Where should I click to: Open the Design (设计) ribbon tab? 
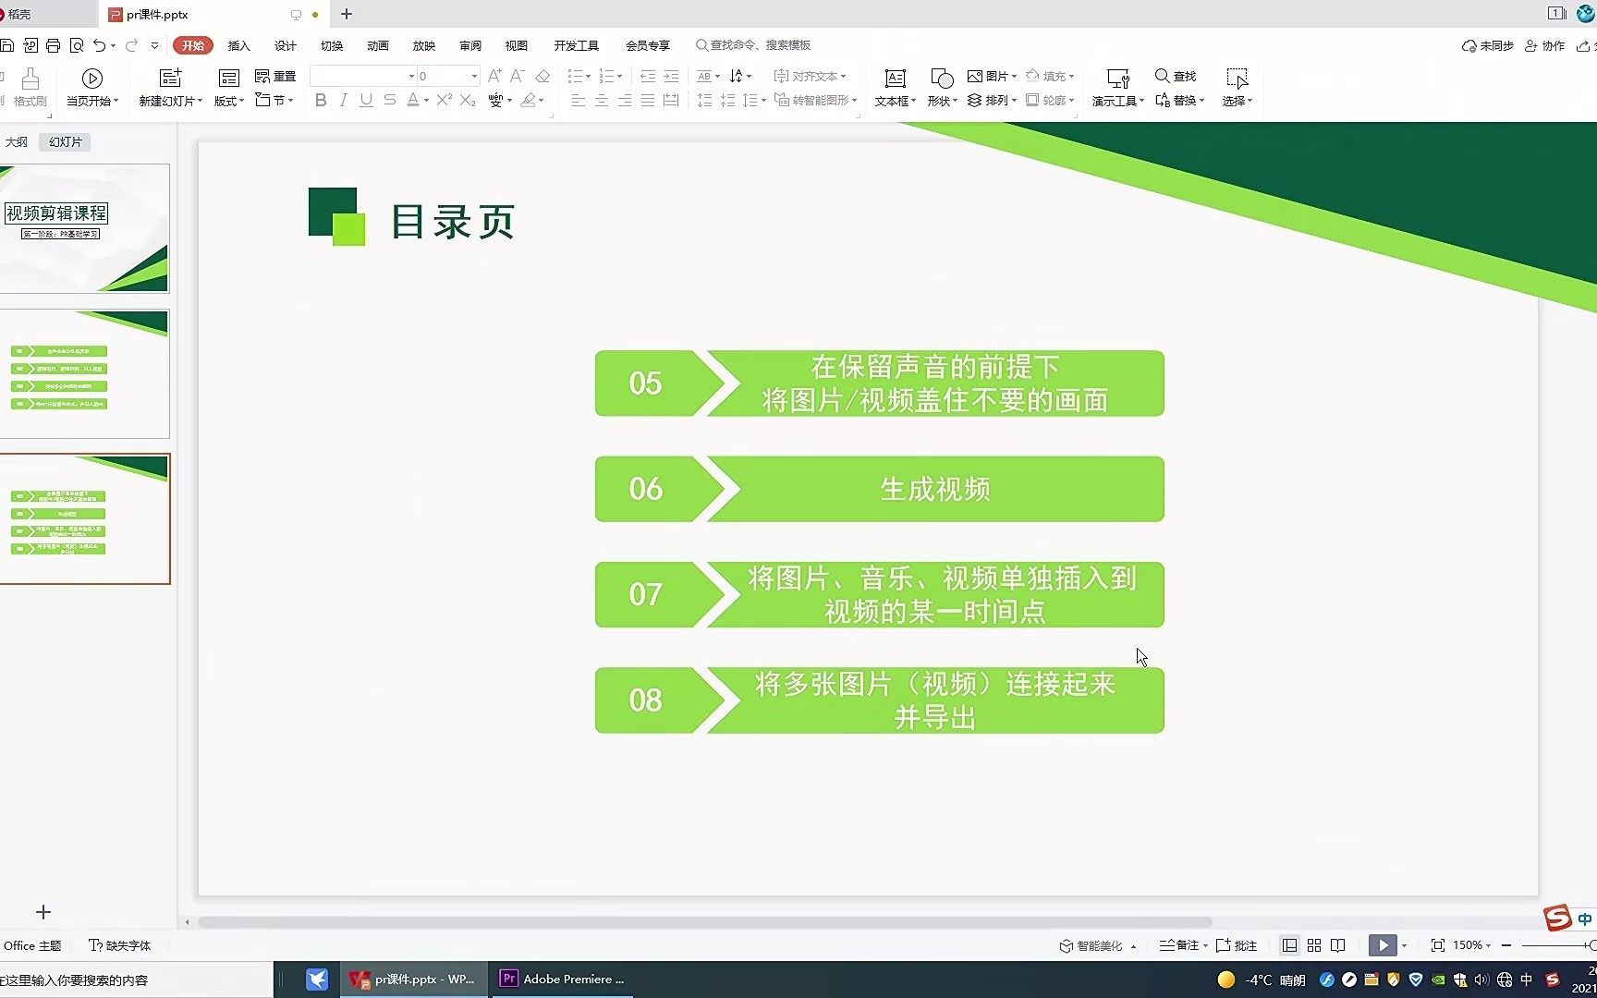coord(286,45)
